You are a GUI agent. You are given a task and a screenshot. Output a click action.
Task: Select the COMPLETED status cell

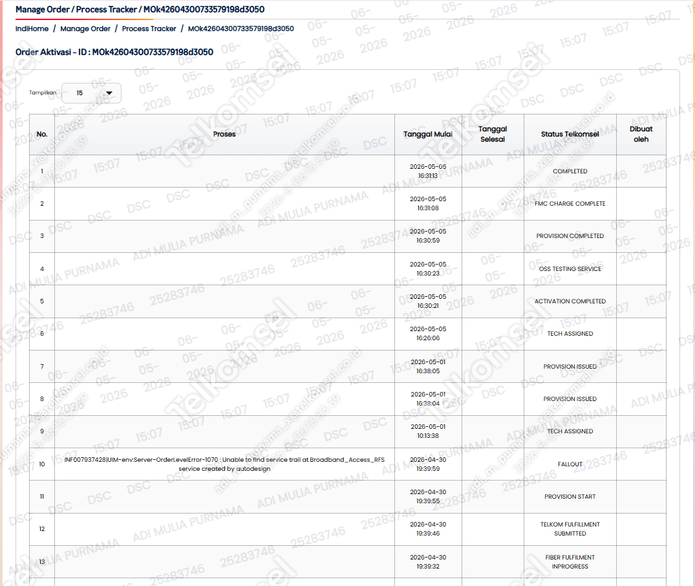pos(570,171)
